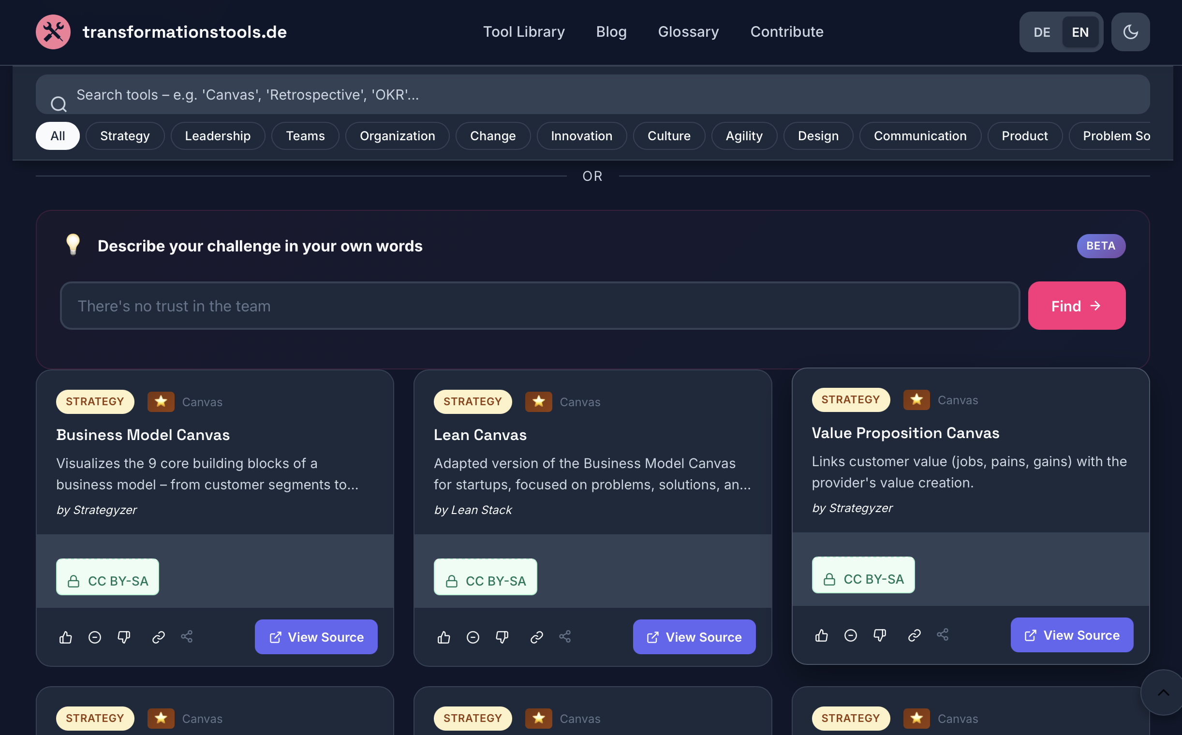Switch the site language to DE
This screenshot has width=1182, height=735.
[1041, 31]
